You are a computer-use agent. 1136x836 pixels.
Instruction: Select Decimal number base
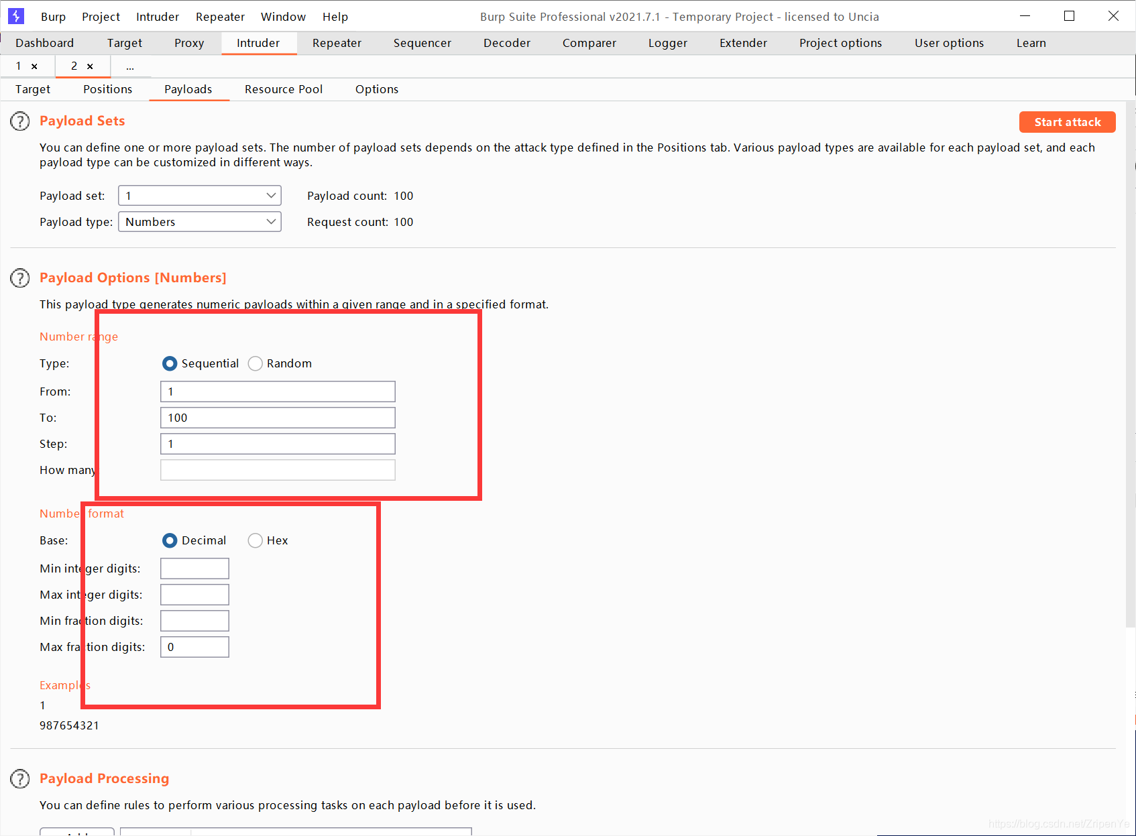pos(170,540)
